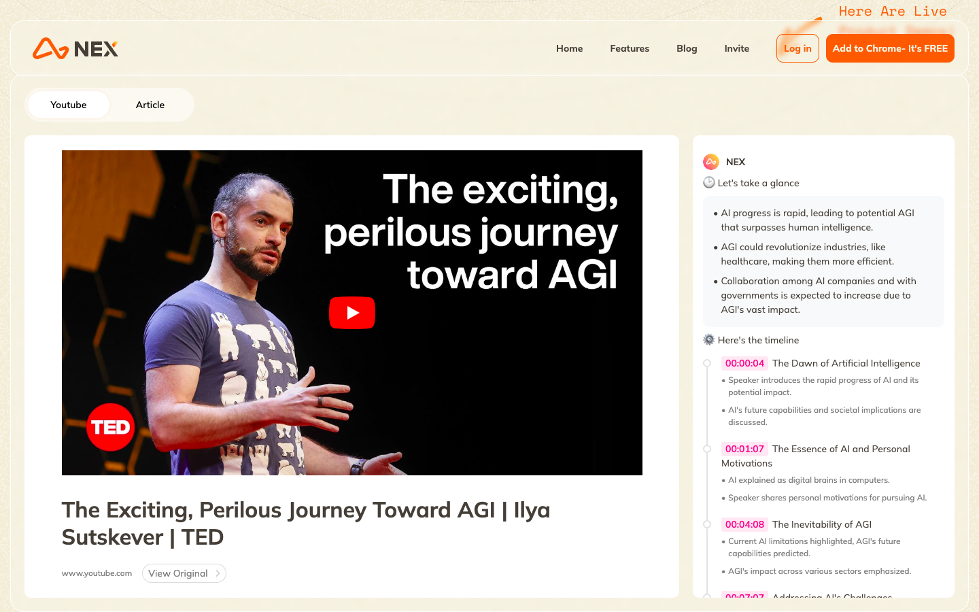Viewport: 979px width, 612px height.
Task: Open the Home navigation link
Action: tap(570, 48)
